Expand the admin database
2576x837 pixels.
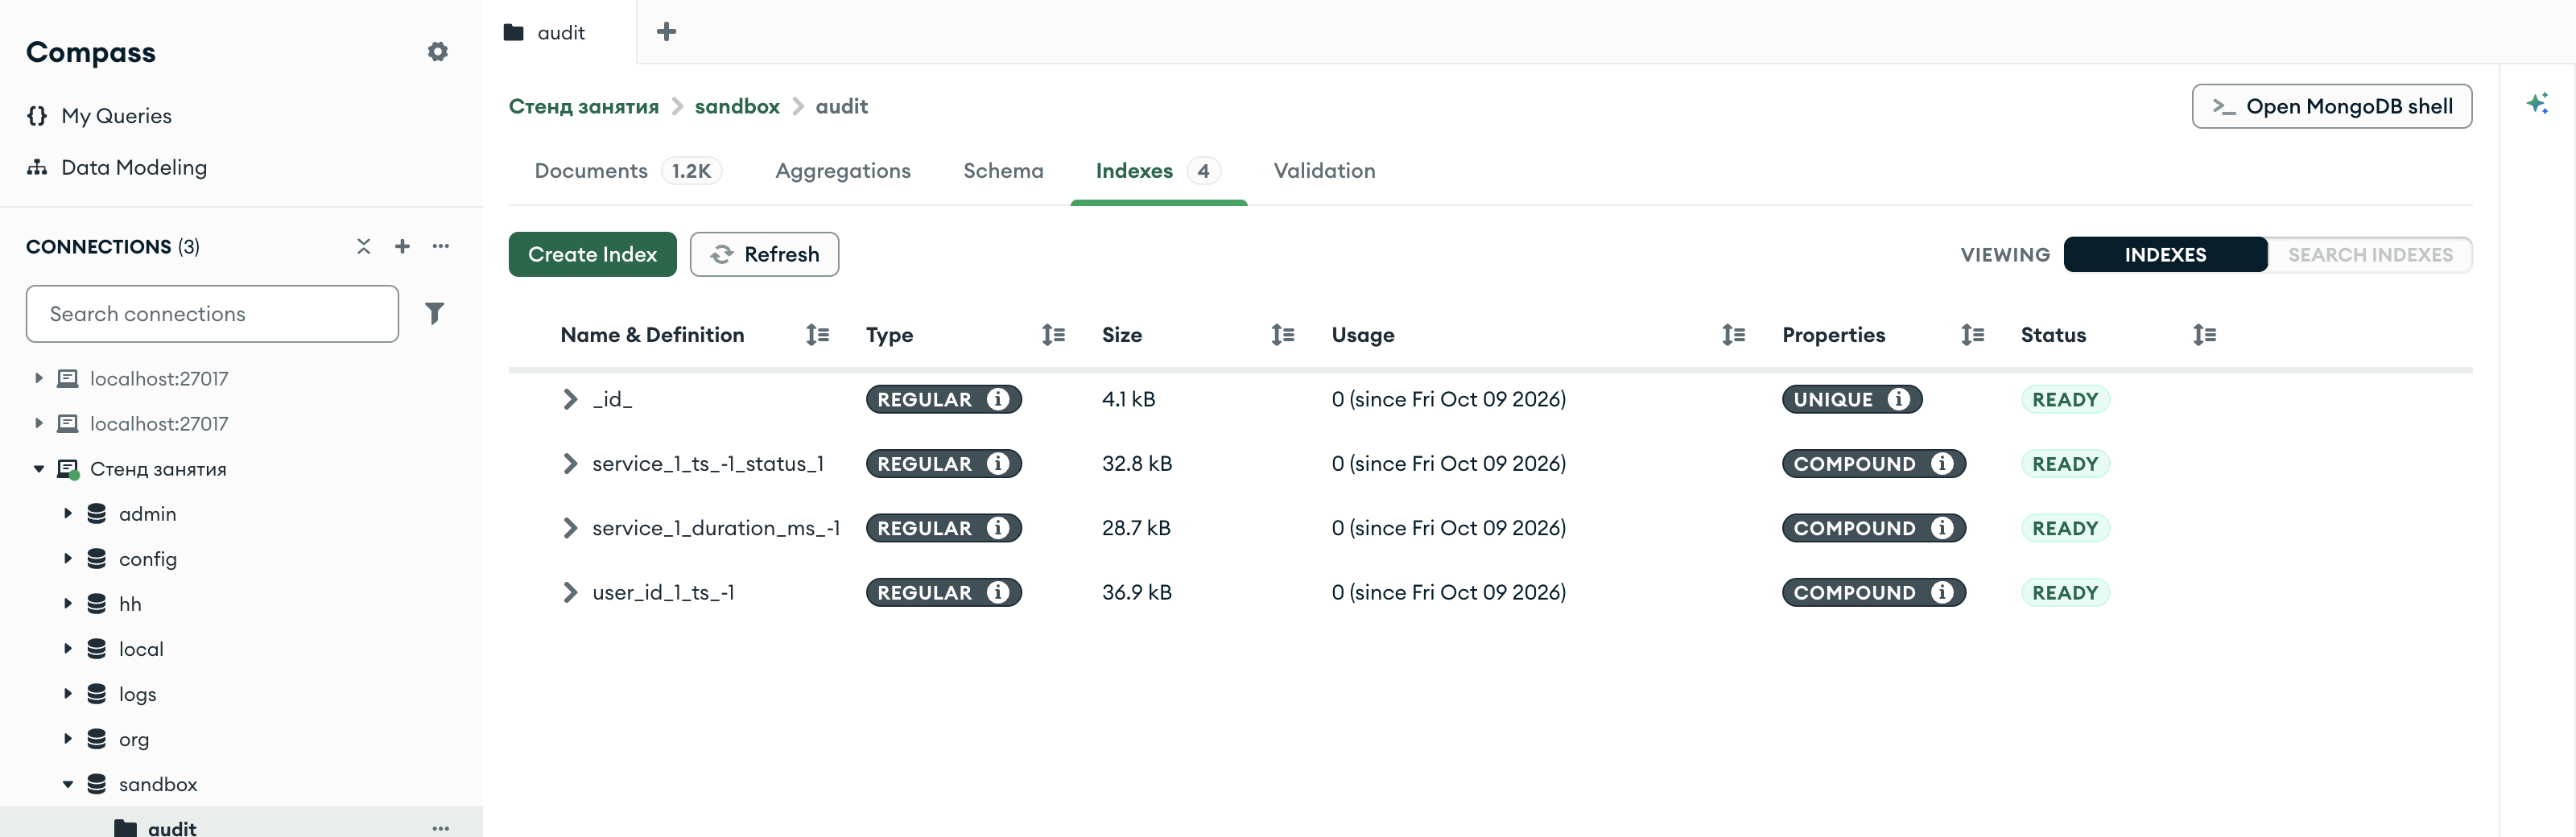[67, 514]
